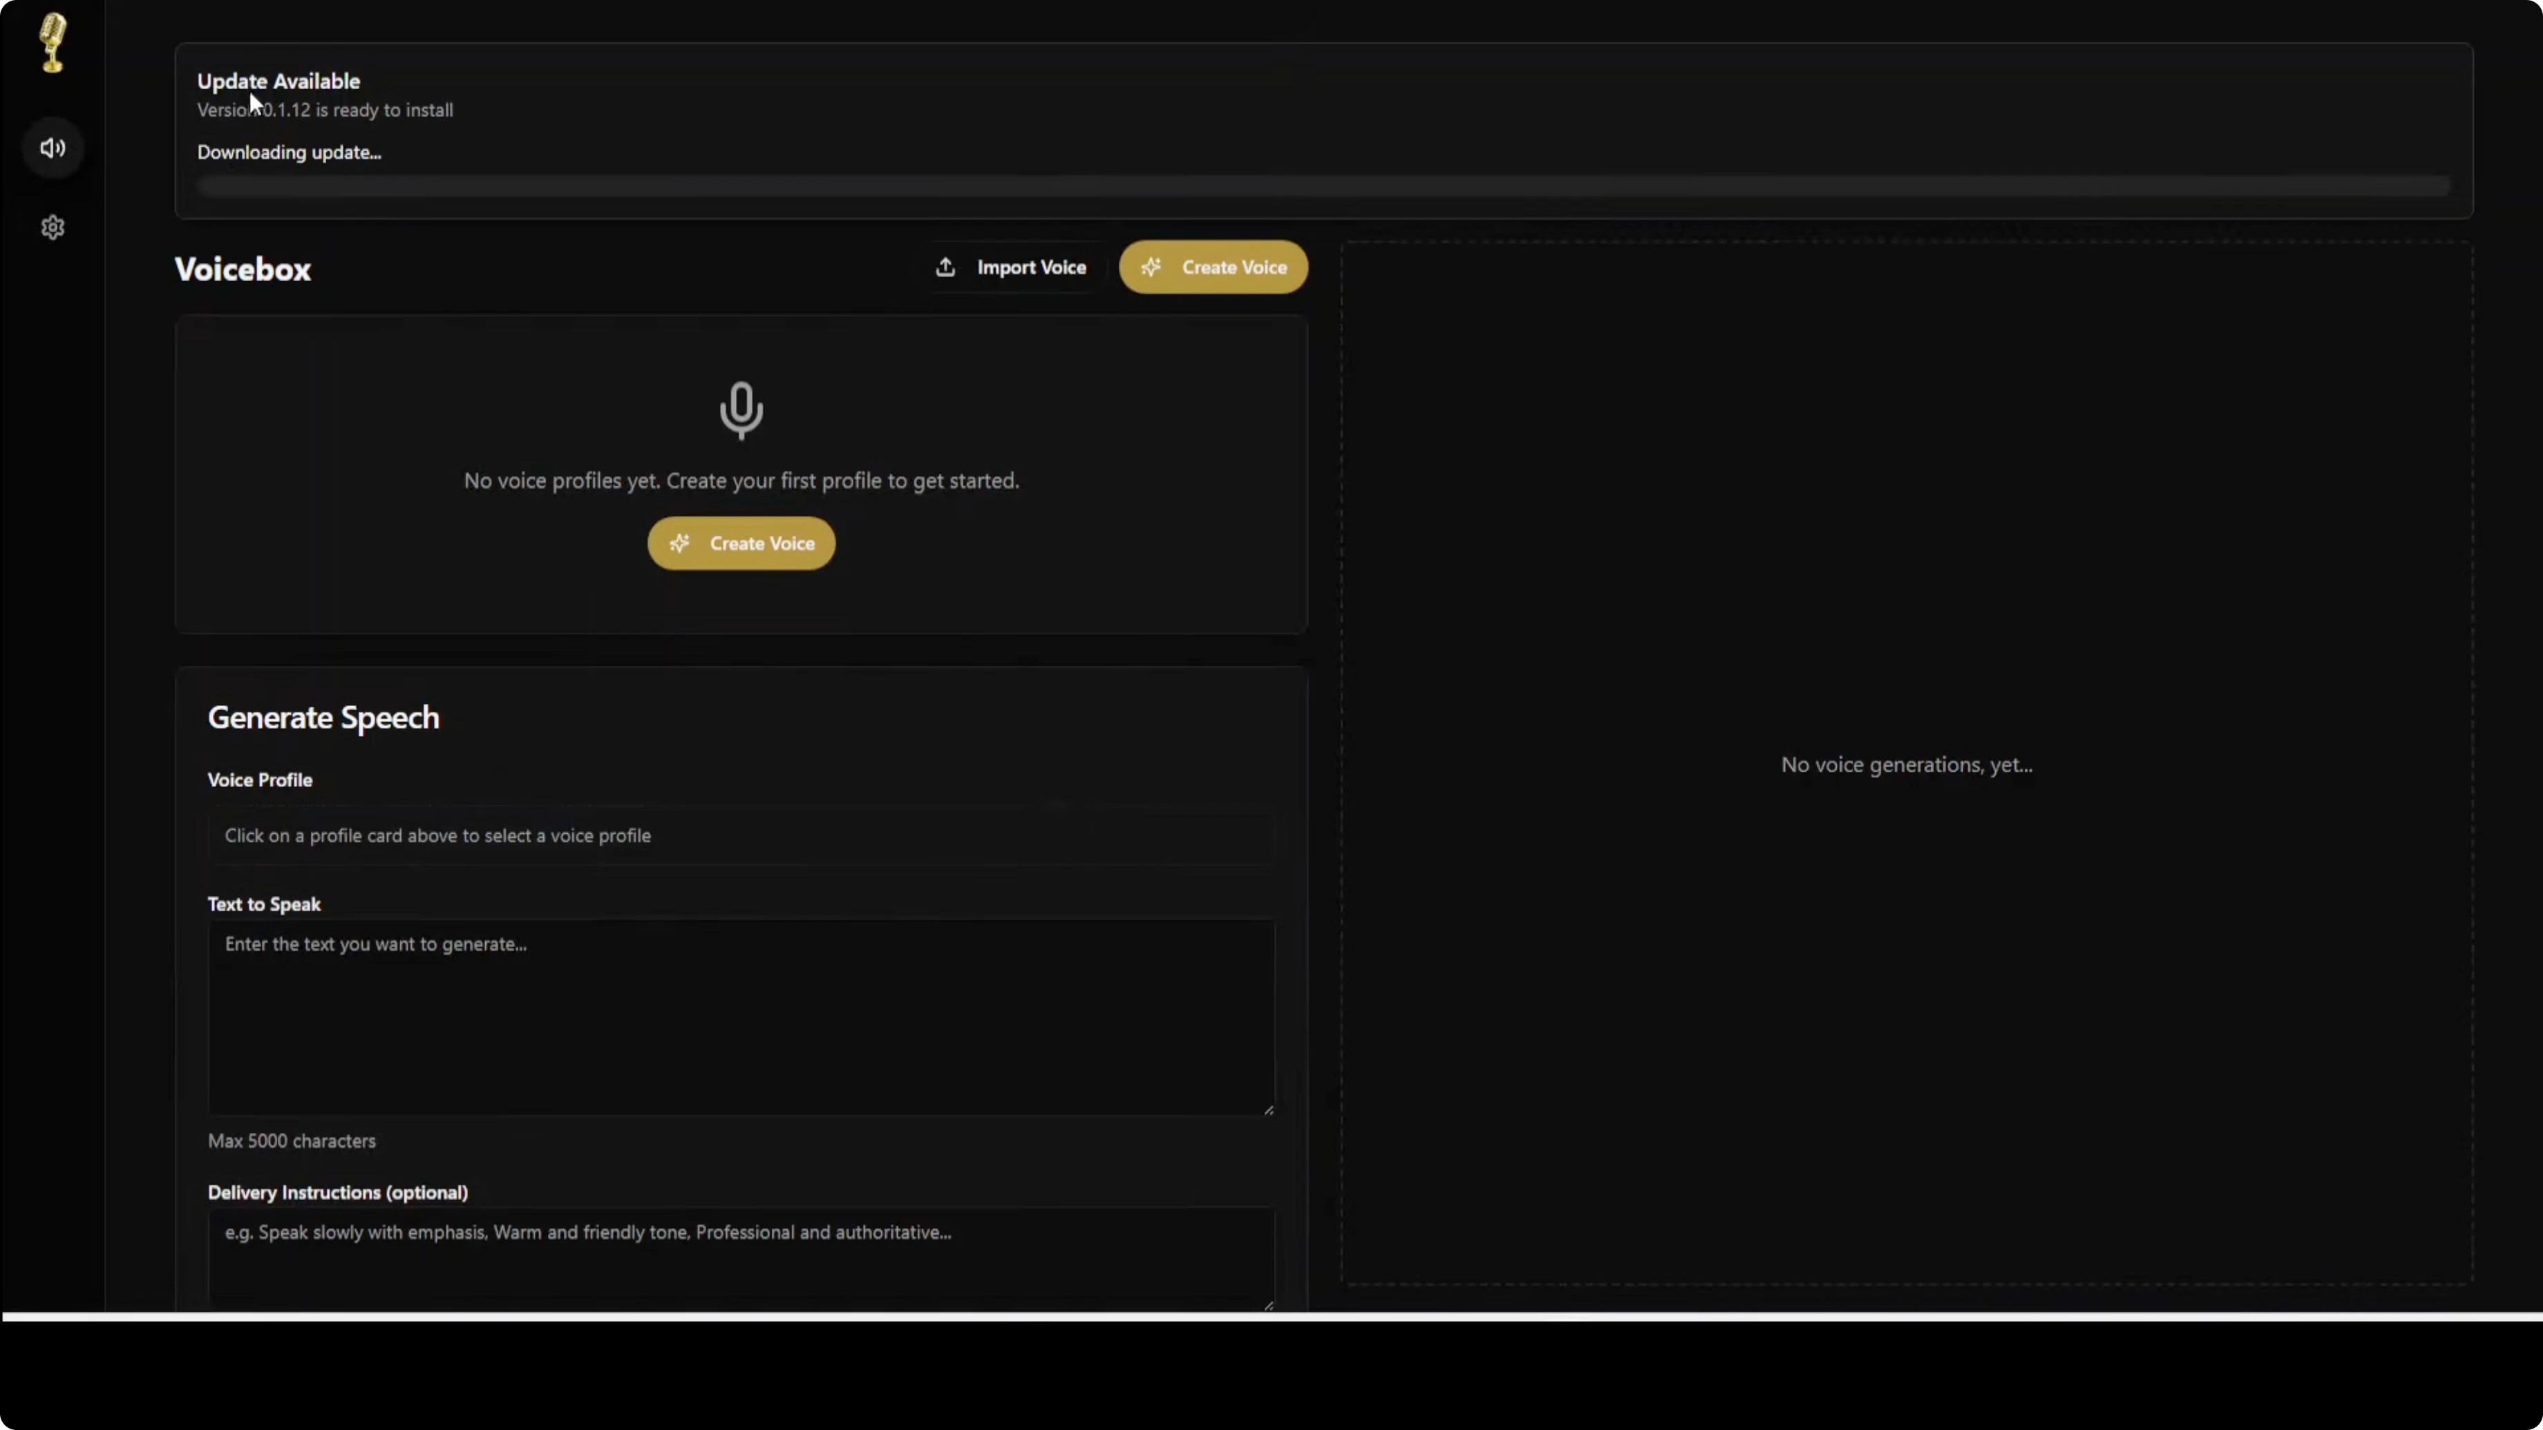Click the Update Available heading

pos(278,81)
